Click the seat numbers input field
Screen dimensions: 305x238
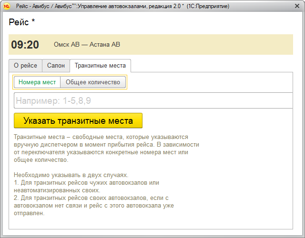pyautogui.click(x=152, y=101)
